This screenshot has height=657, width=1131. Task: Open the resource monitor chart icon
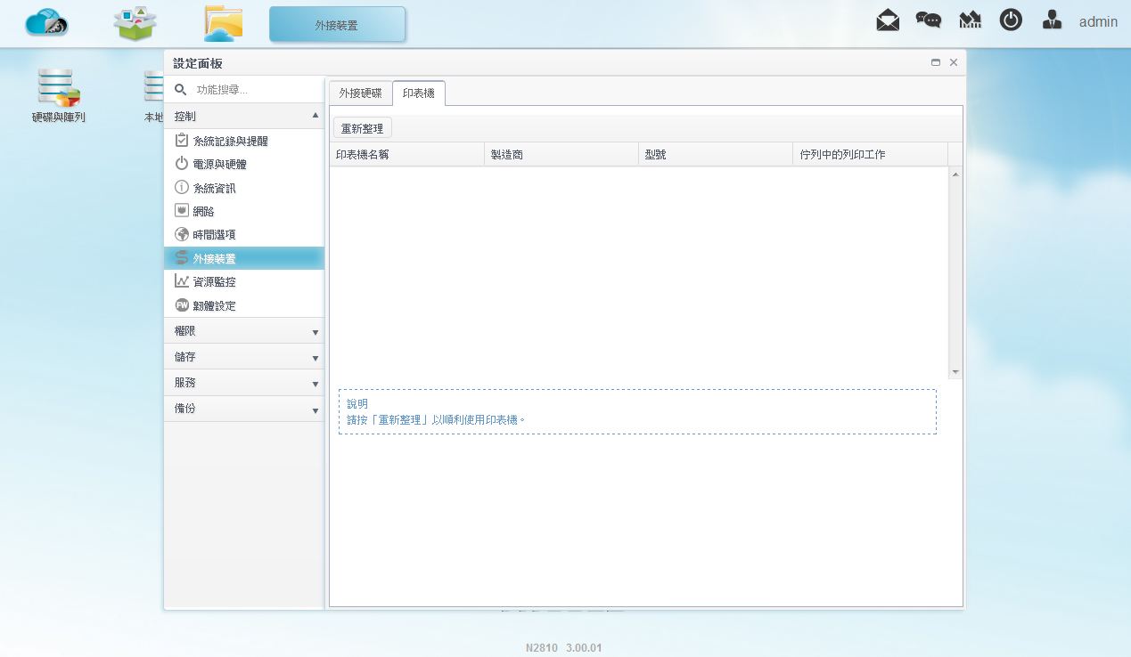click(x=971, y=20)
